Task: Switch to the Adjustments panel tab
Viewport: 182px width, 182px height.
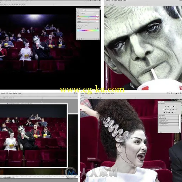Action: (161, 102)
